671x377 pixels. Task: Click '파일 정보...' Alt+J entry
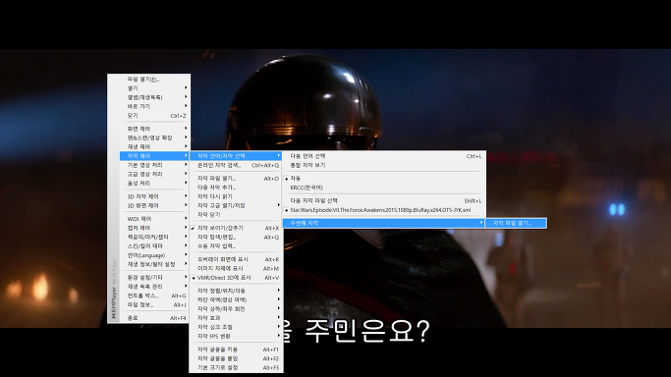click(154, 304)
